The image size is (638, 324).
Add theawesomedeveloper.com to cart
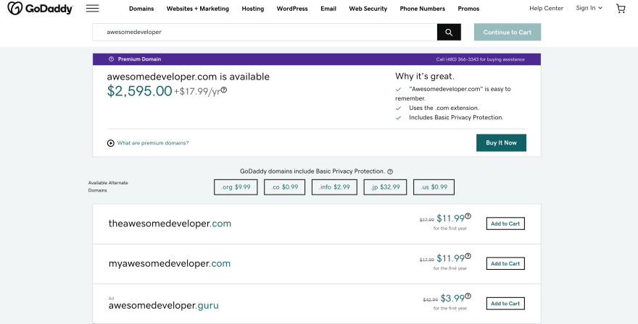pos(505,223)
